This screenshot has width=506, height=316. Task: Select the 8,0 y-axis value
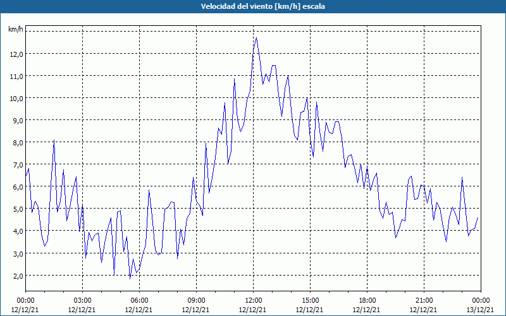18,143
